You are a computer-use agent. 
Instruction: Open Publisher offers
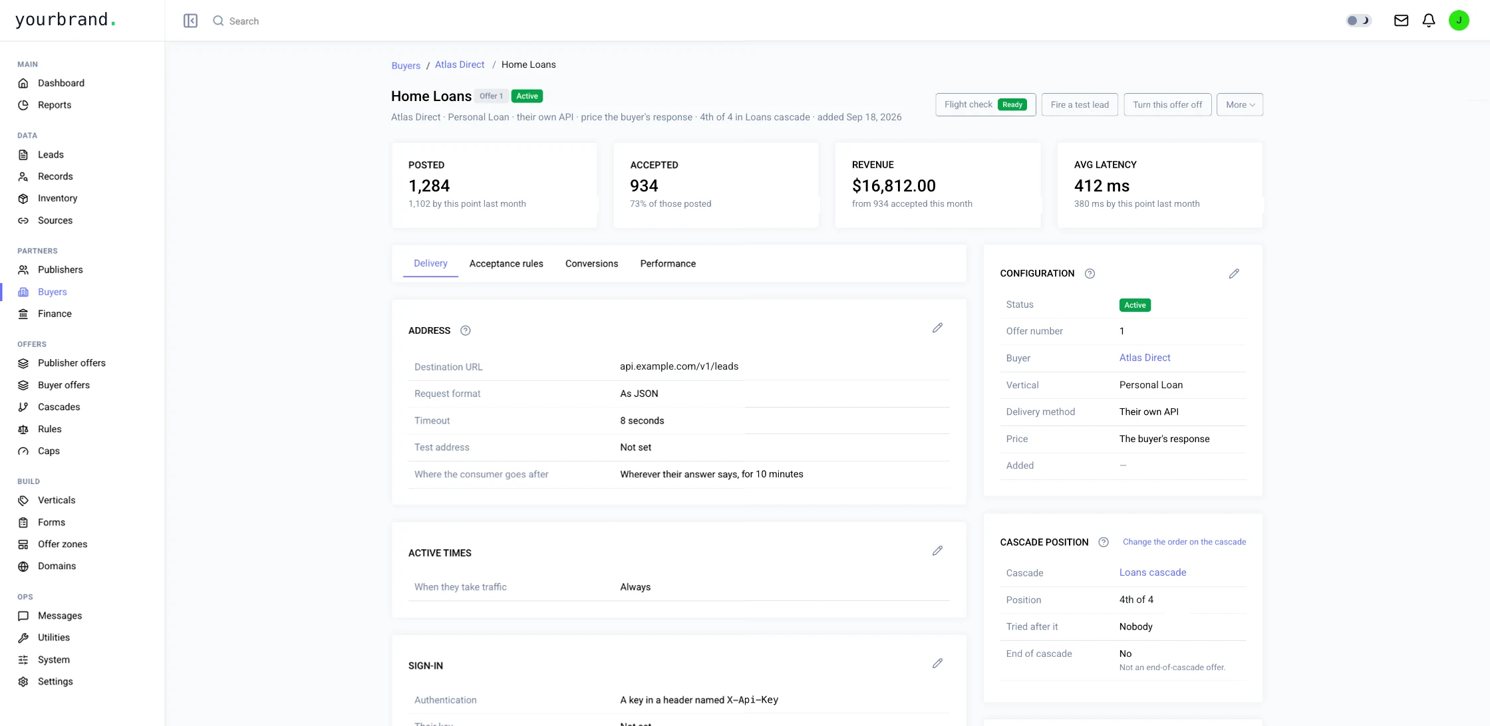click(71, 363)
